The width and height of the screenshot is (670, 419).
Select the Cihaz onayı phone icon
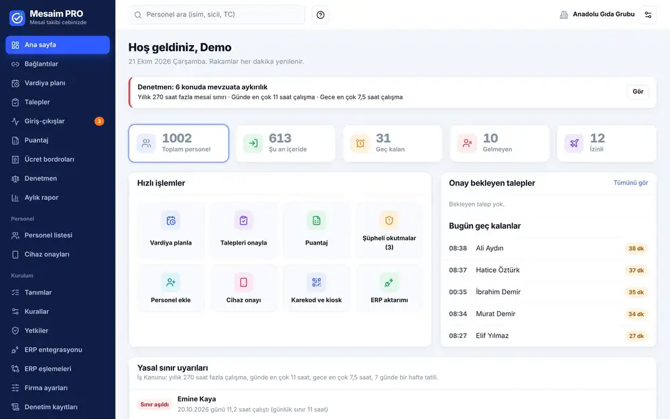click(x=244, y=282)
